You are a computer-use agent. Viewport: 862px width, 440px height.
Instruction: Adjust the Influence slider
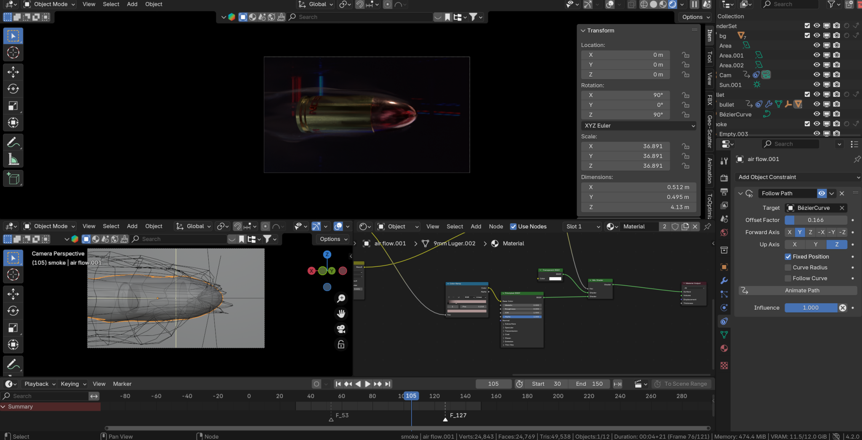point(811,308)
